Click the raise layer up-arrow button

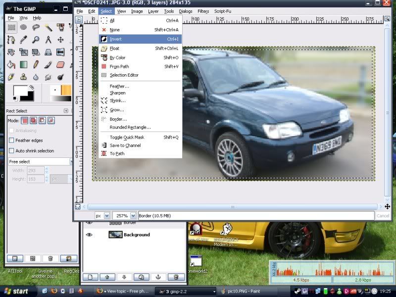[107, 277]
